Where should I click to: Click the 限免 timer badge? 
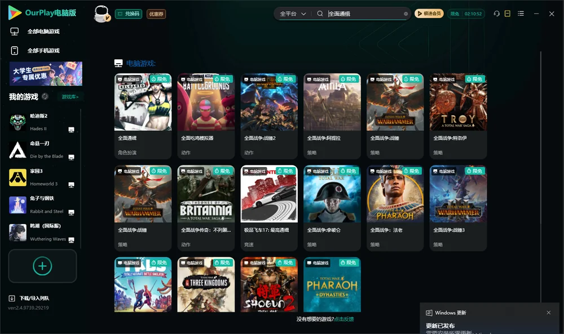[466, 14]
